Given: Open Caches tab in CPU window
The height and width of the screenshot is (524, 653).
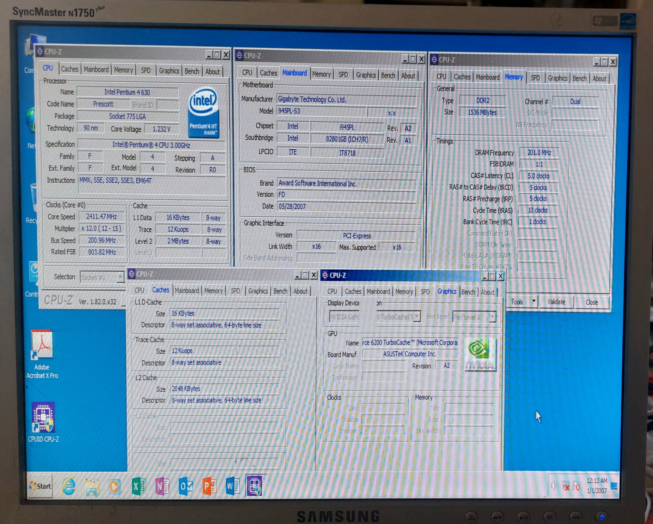Looking at the screenshot, I should tap(69, 69).
